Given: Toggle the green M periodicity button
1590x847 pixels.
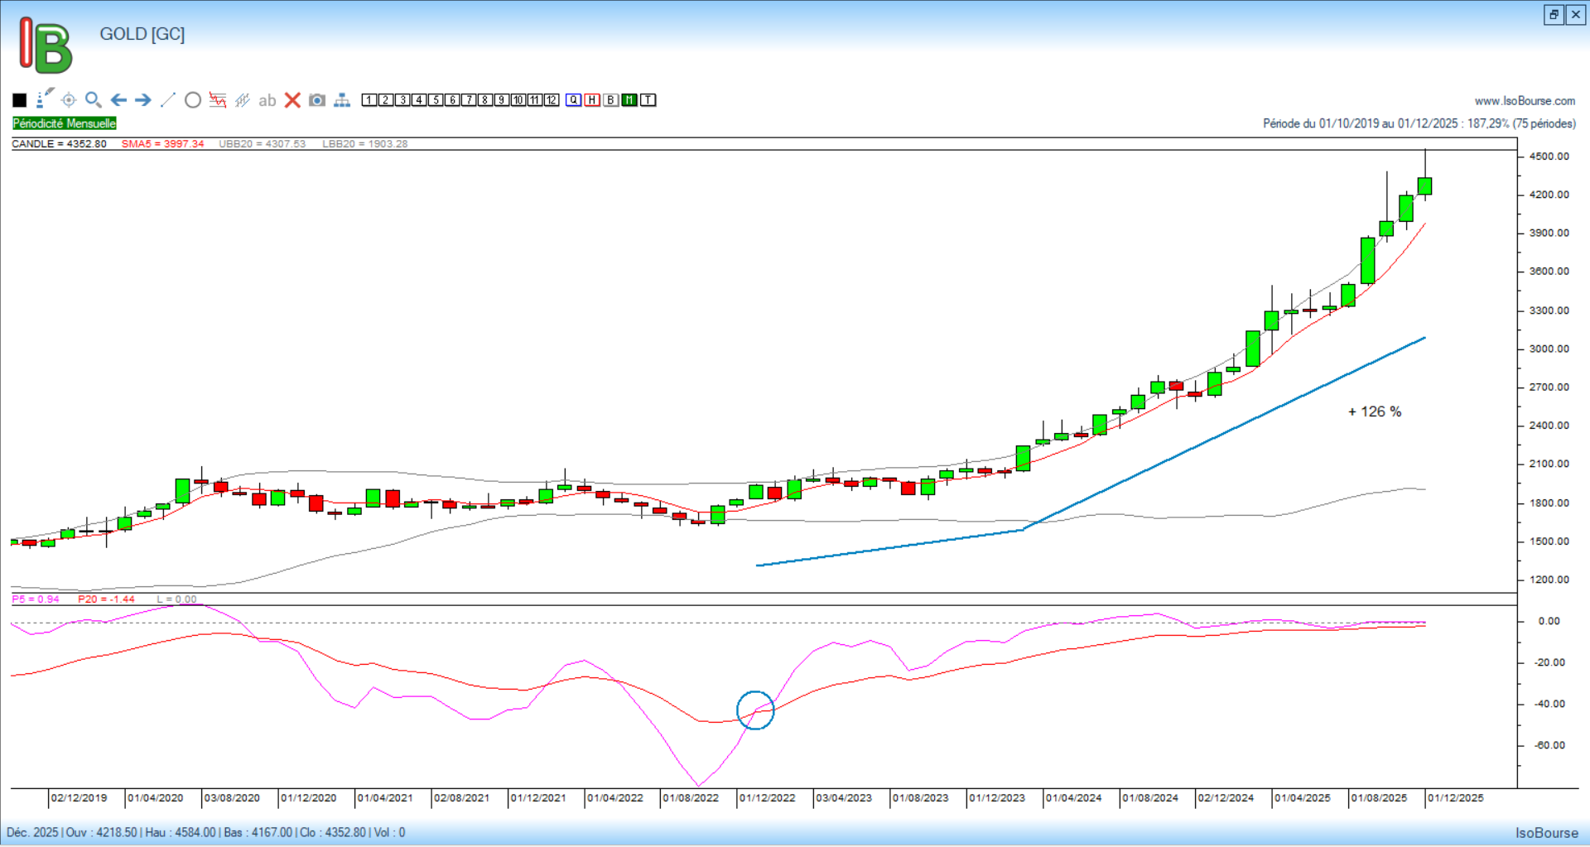Looking at the screenshot, I should (x=629, y=100).
